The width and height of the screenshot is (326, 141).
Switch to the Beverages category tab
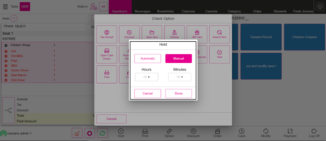pos(142,11)
